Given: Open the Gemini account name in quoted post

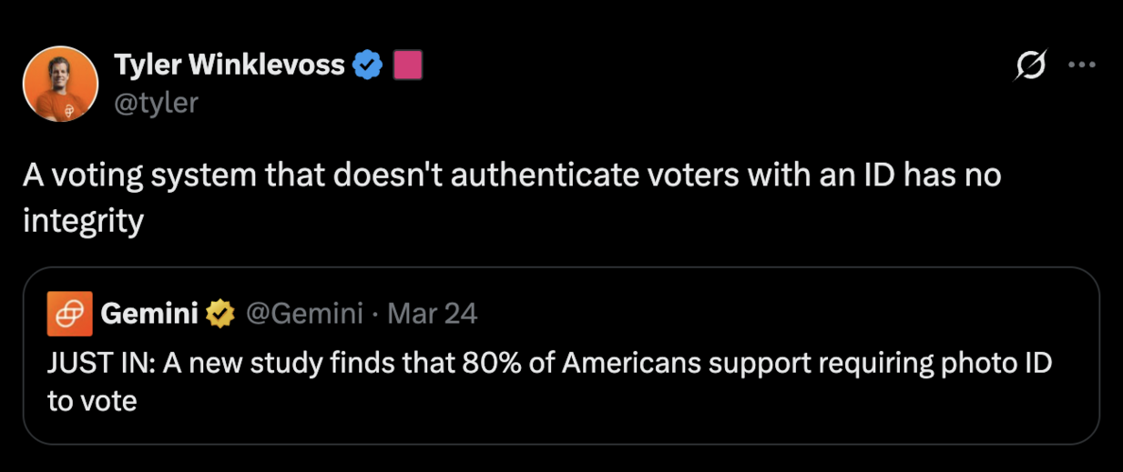Looking at the screenshot, I should (149, 314).
